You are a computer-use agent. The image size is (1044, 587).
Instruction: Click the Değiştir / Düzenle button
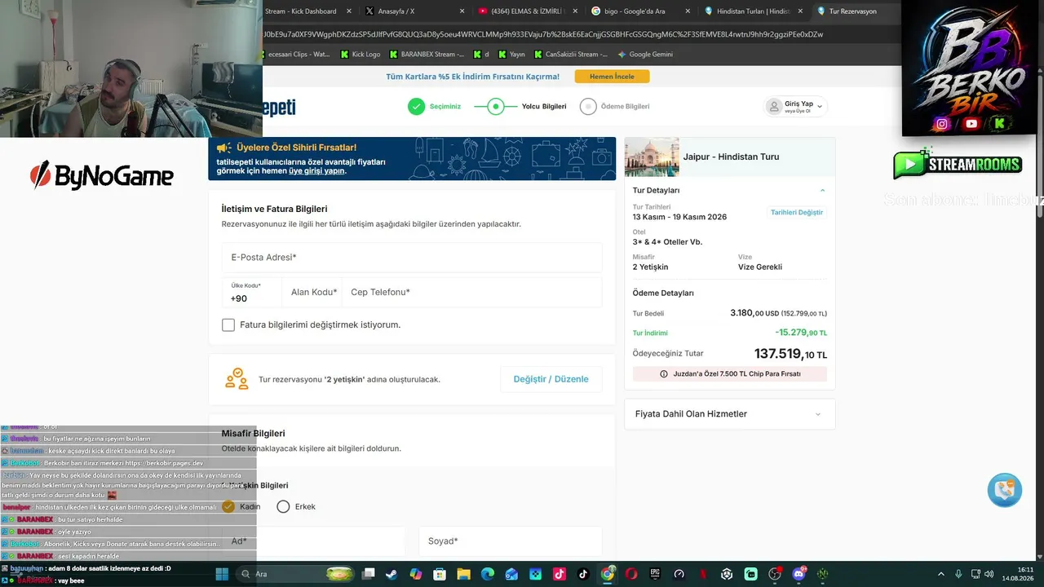click(x=551, y=379)
